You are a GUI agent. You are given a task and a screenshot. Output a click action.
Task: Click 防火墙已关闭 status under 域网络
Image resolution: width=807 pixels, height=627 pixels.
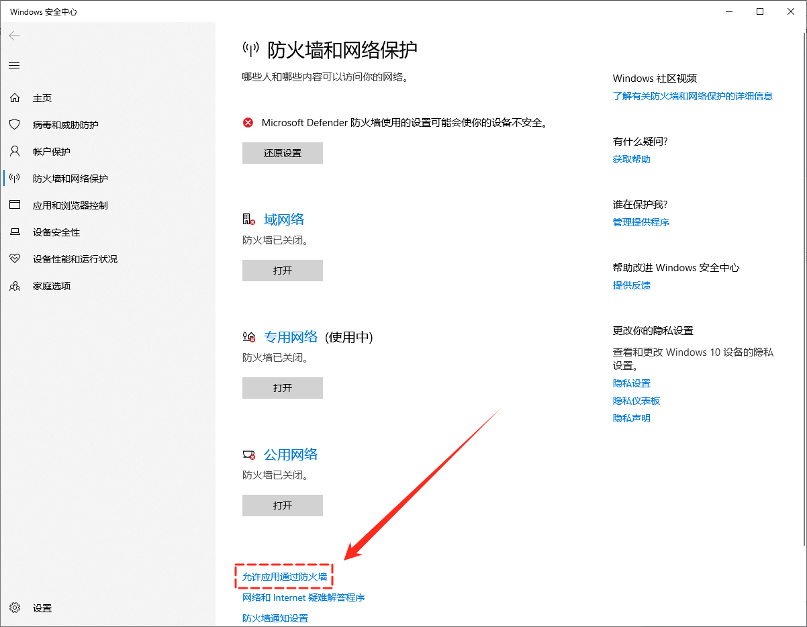pyautogui.click(x=275, y=240)
